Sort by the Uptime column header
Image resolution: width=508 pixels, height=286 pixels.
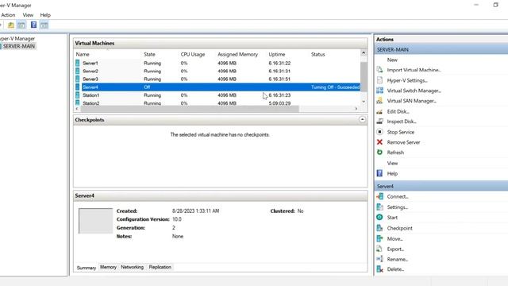[x=277, y=54]
